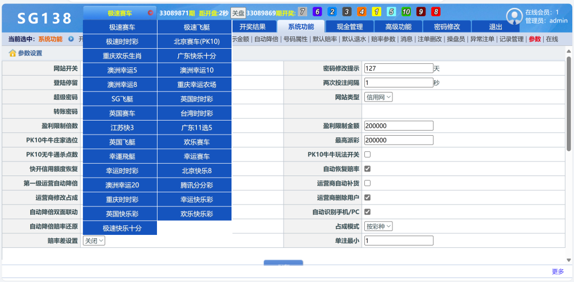This screenshot has width=574, height=282.
Task: Open the 网站类型 dropdown
Action: pyautogui.click(x=379, y=97)
